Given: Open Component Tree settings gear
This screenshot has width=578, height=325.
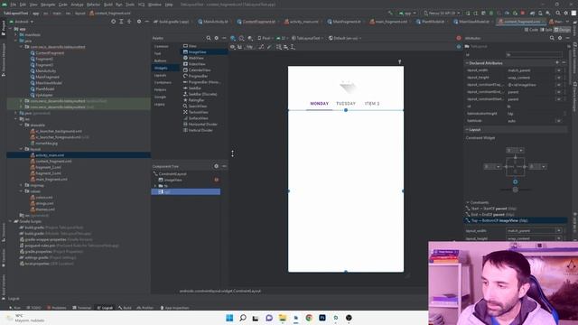Looking at the screenshot, I should (217, 166).
